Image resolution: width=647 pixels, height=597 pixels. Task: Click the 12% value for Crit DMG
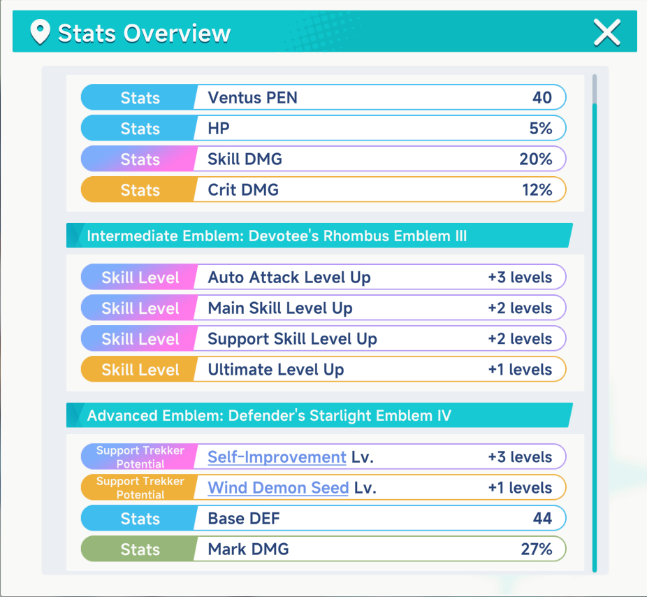[537, 190]
